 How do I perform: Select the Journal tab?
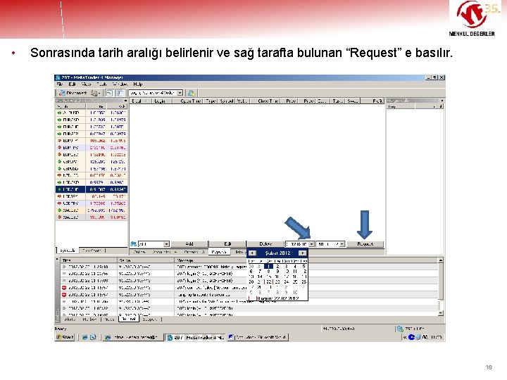(129, 319)
